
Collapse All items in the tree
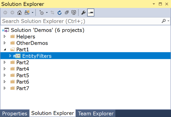click(x=67, y=13)
